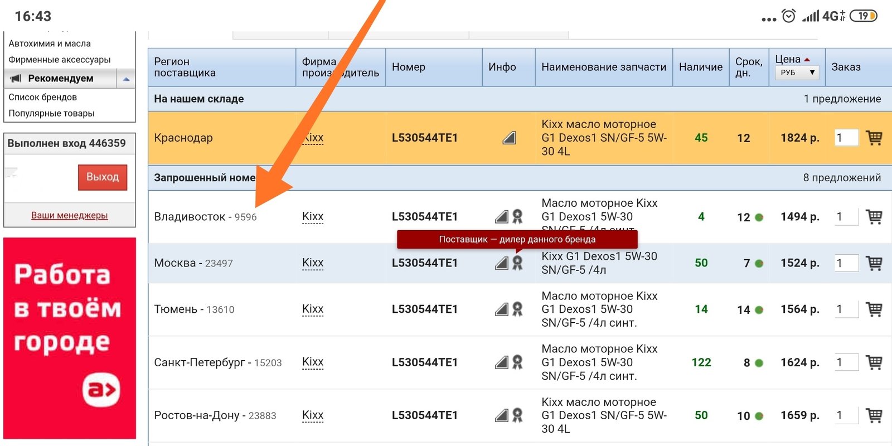Click 'На нашем складе' section heading
The height and width of the screenshot is (446, 892).
click(x=199, y=99)
